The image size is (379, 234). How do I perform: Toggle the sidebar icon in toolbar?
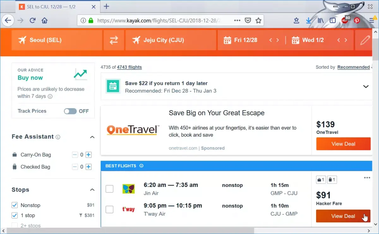[333, 21]
